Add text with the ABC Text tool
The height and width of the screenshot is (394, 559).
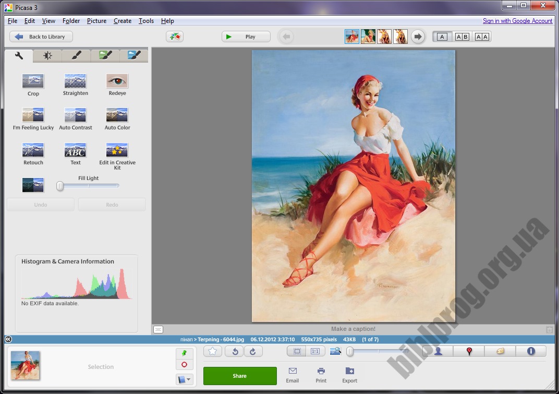pos(75,150)
